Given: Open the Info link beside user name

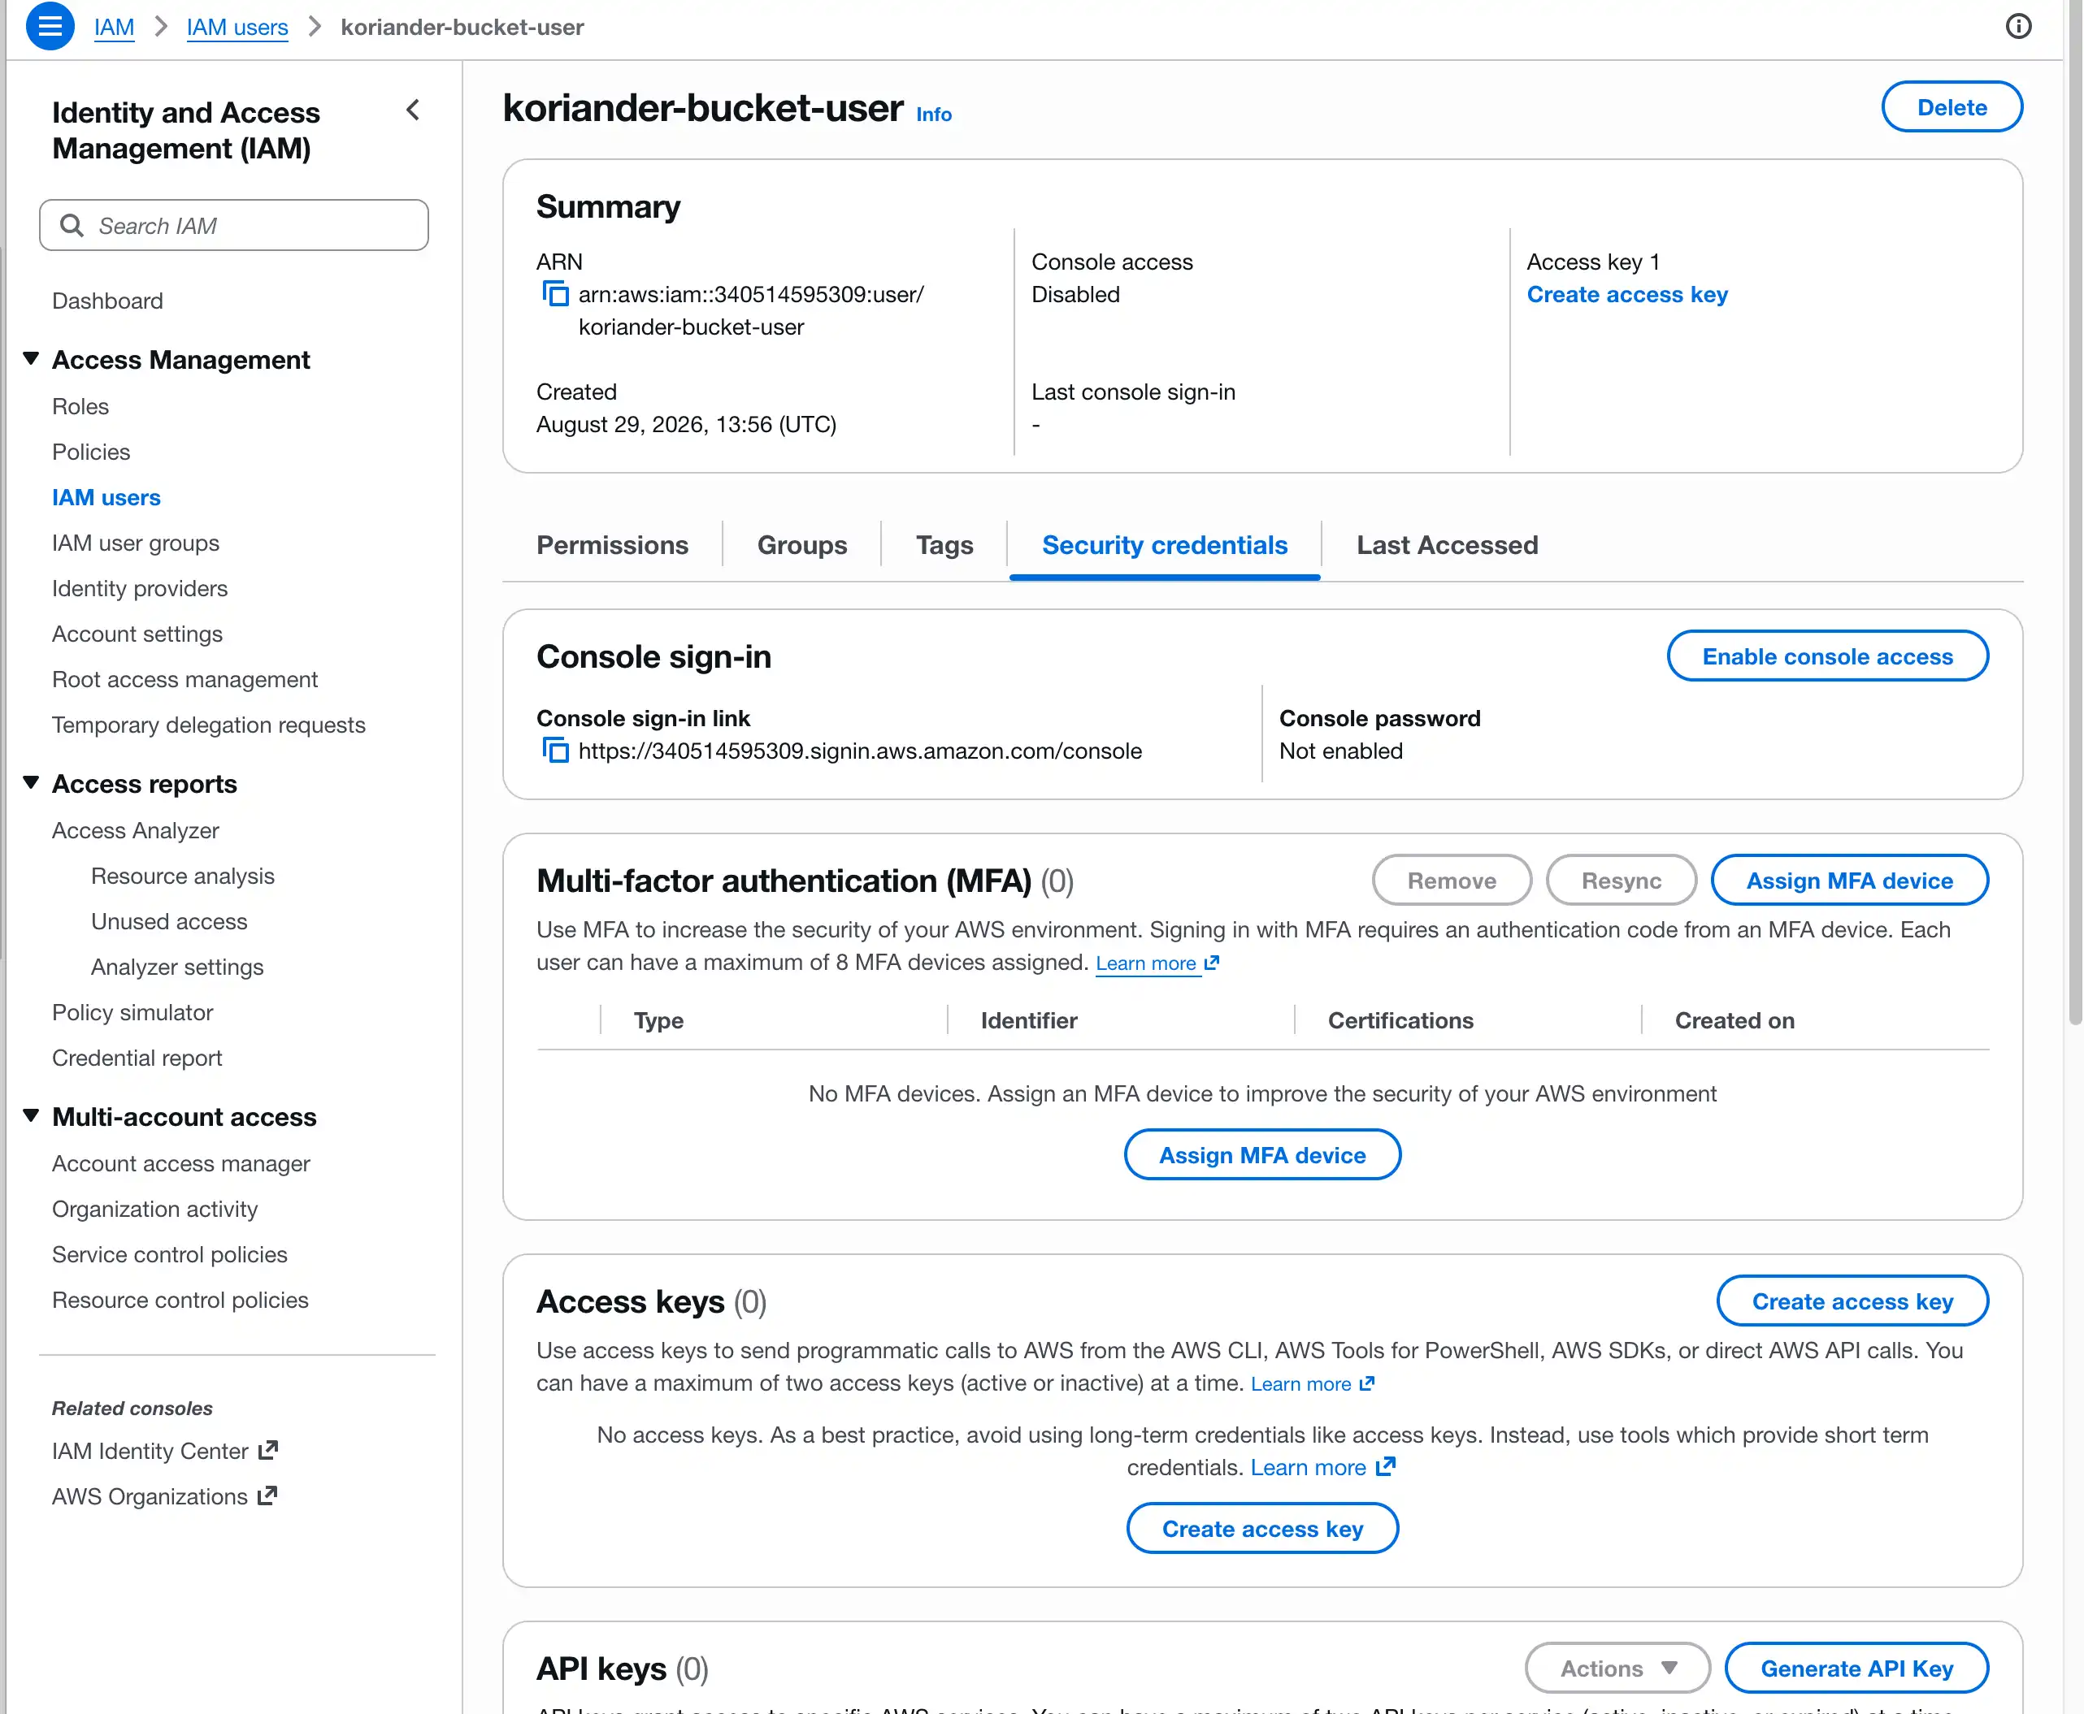Looking at the screenshot, I should click(933, 114).
